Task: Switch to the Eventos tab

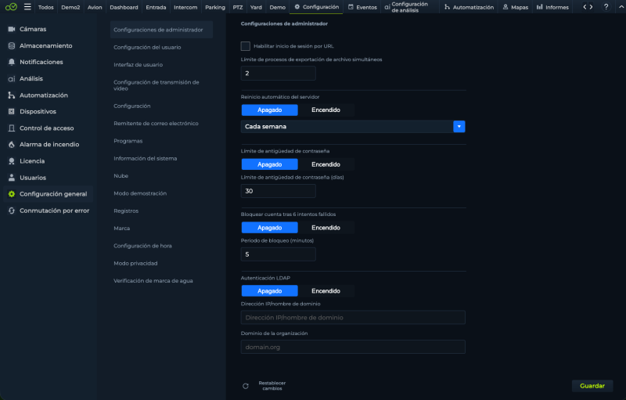Action: (362, 7)
